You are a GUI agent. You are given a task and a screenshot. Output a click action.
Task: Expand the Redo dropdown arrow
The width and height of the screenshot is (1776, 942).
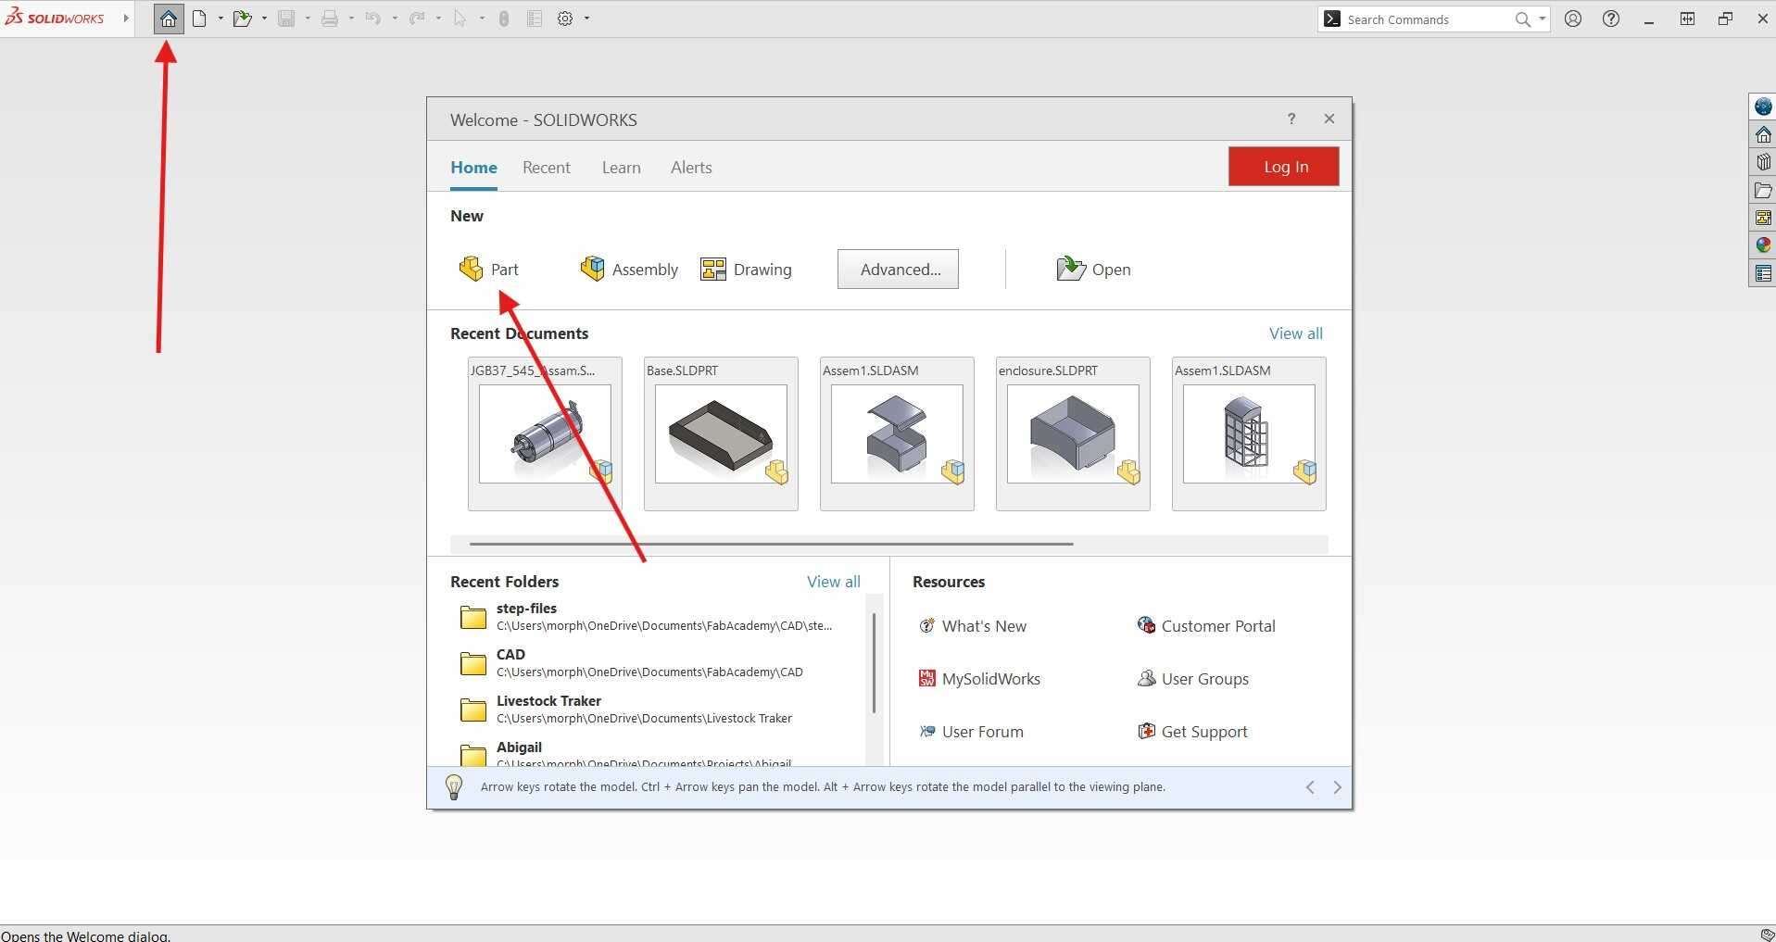tap(438, 19)
